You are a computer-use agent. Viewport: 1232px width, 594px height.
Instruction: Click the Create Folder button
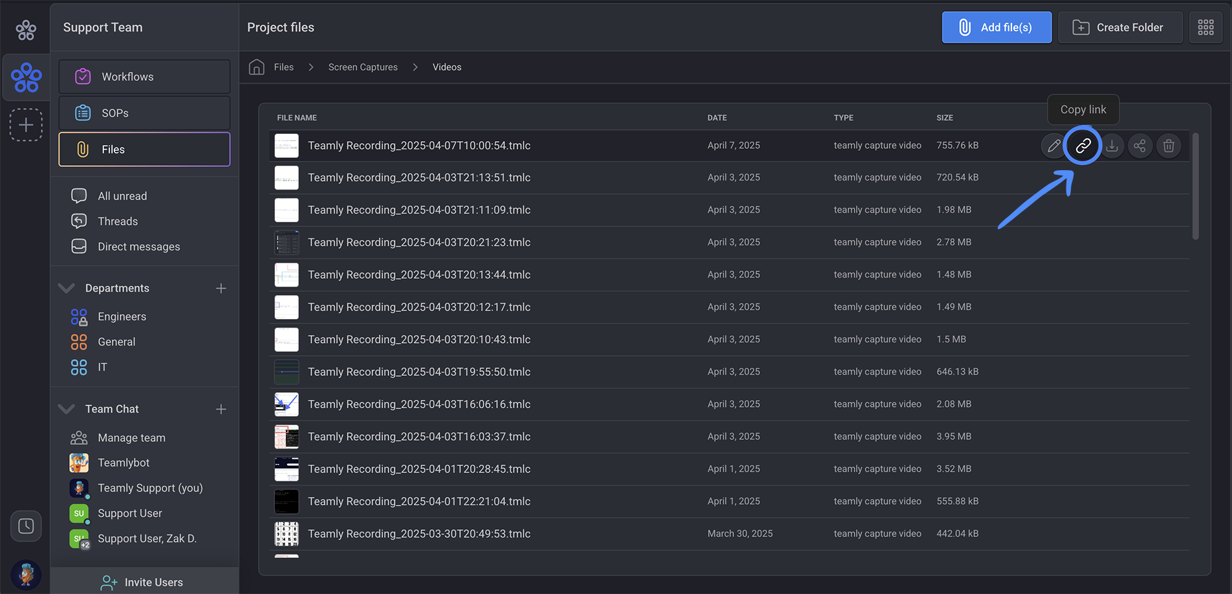click(1120, 27)
